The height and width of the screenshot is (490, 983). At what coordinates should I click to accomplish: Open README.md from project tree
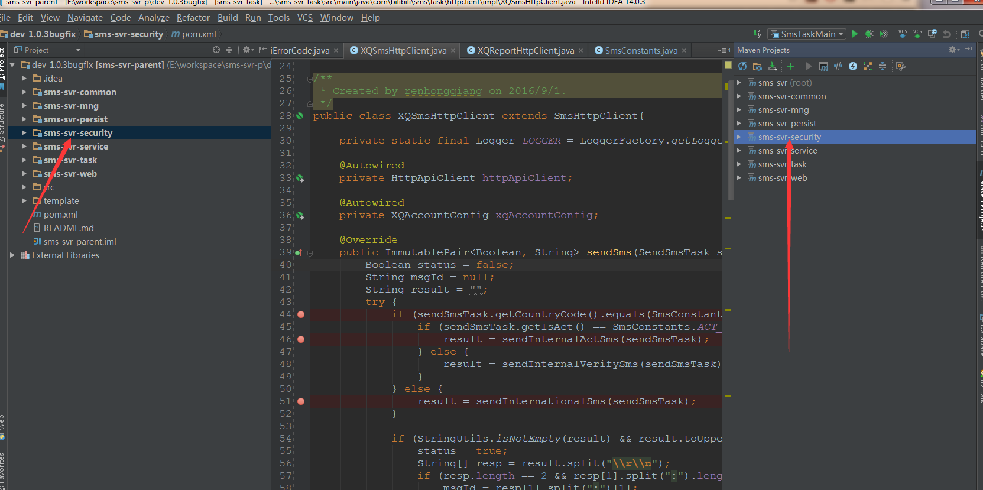point(68,228)
